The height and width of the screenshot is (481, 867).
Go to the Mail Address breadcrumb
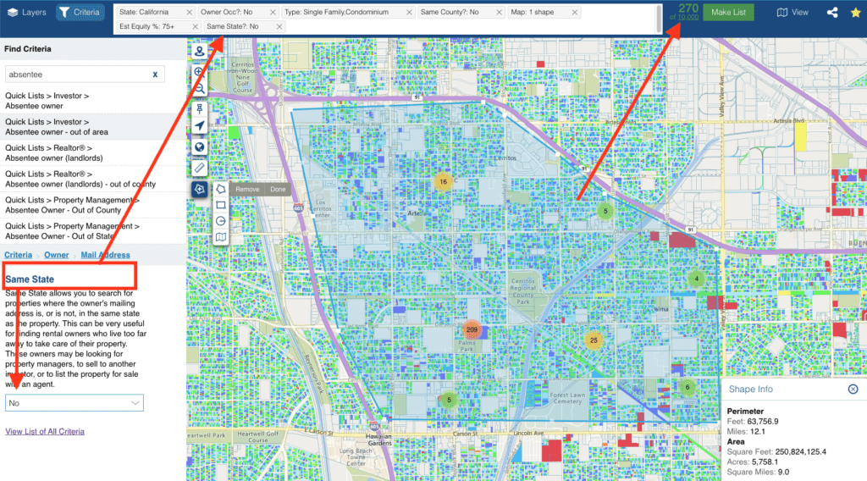click(105, 255)
